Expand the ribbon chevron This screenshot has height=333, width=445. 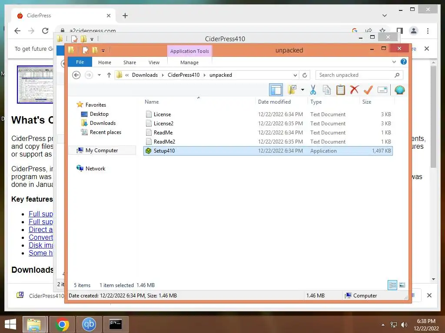pos(394,62)
